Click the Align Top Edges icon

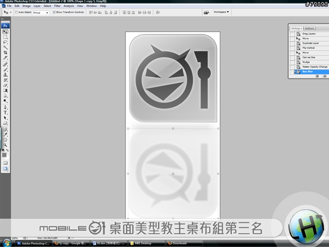coord(90,12)
